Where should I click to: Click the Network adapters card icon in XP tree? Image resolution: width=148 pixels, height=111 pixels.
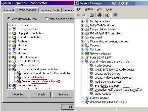87,53
